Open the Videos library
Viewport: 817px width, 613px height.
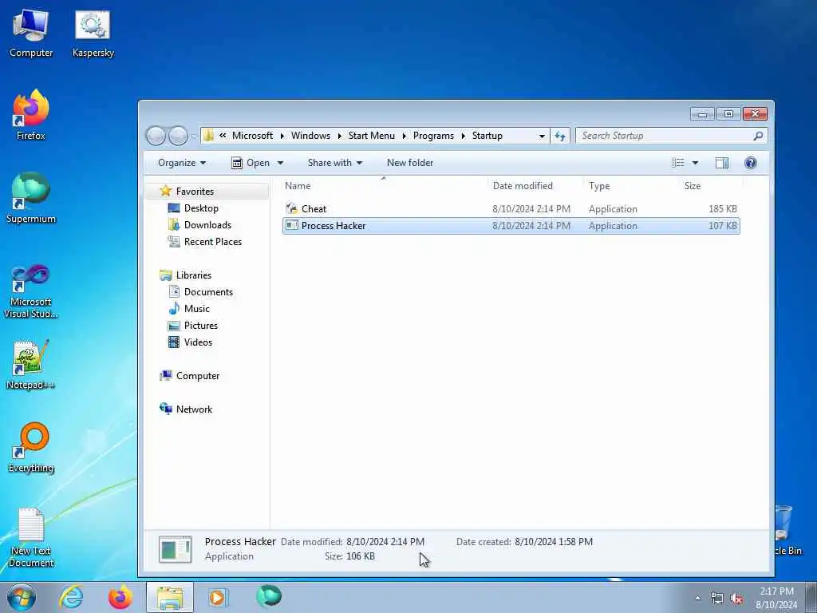point(198,342)
